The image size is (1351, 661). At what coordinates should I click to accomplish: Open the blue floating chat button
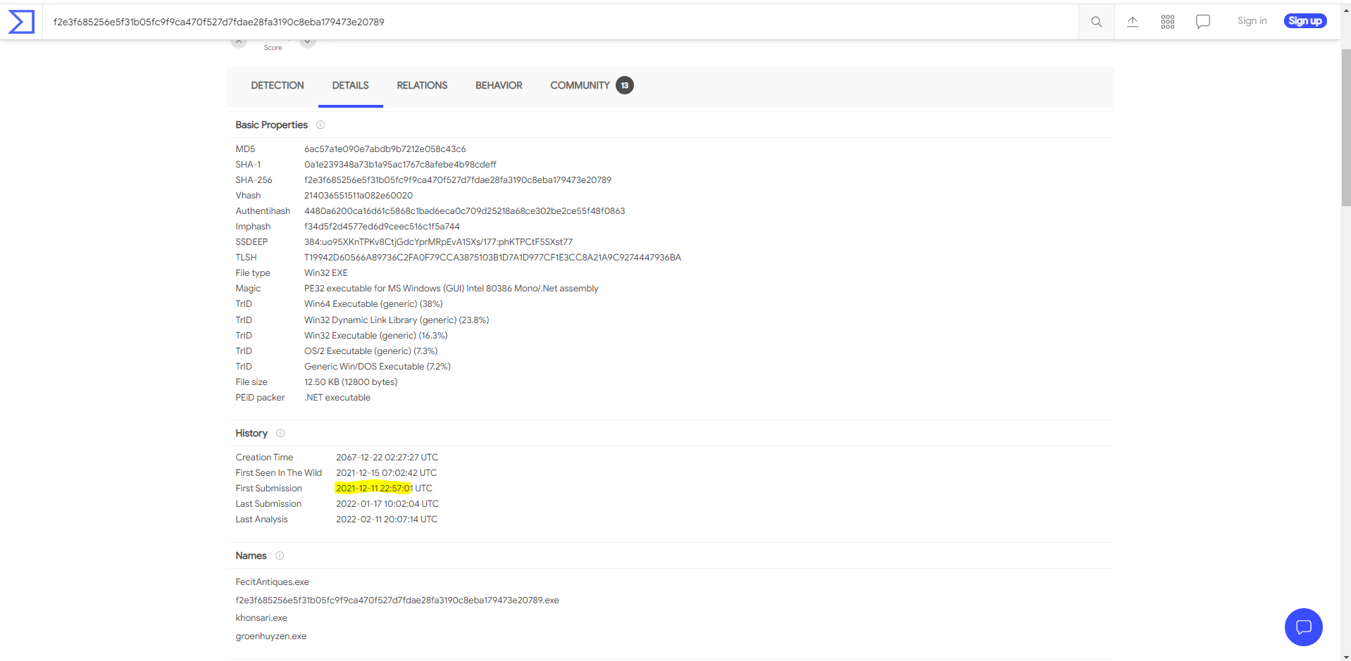[x=1303, y=627]
